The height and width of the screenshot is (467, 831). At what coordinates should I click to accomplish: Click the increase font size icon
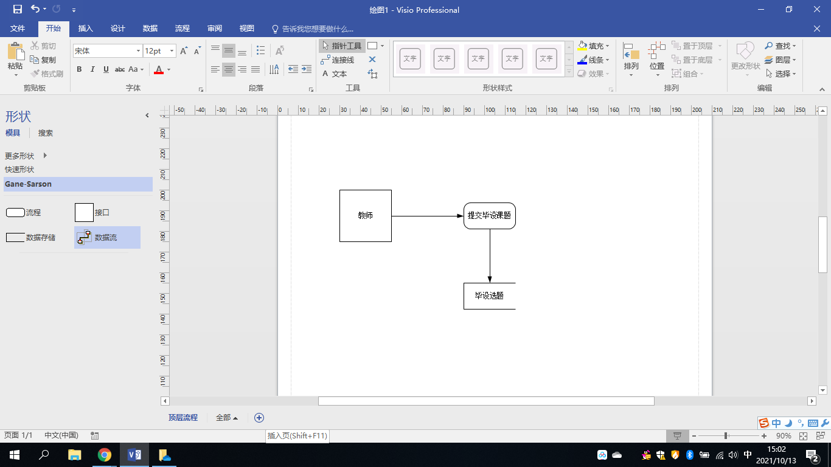pyautogui.click(x=184, y=51)
